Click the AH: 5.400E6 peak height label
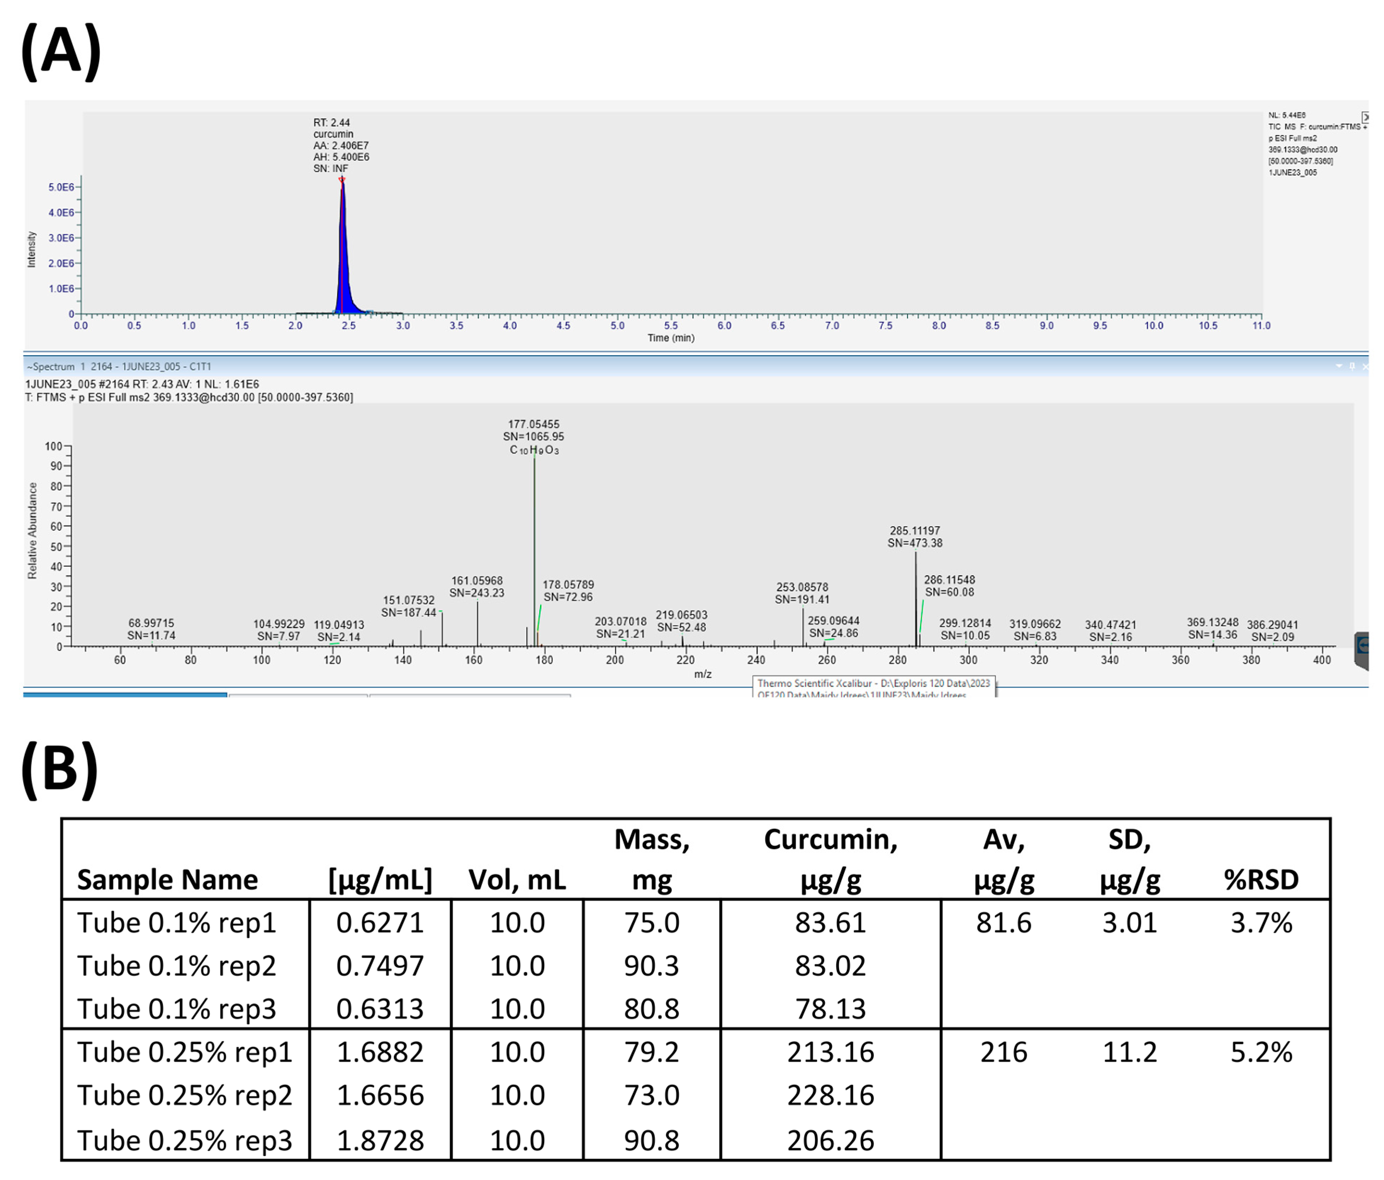Viewport: 1384px width, 1180px height. [341, 157]
